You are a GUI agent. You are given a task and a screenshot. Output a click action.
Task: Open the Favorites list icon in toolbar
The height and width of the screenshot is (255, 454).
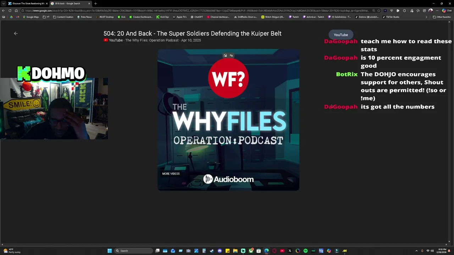coord(418,11)
